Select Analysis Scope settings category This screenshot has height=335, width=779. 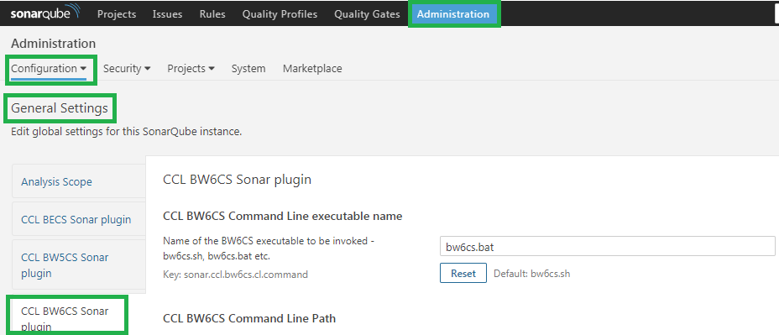(x=79, y=181)
